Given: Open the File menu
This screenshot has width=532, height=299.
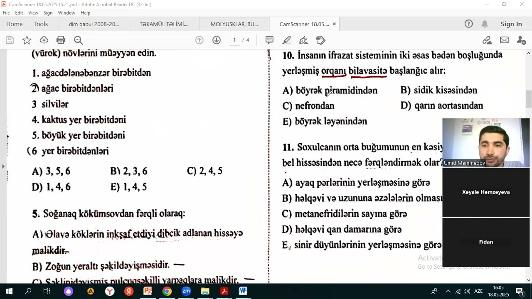Looking at the screenshot, I should (x=6, y=13).
